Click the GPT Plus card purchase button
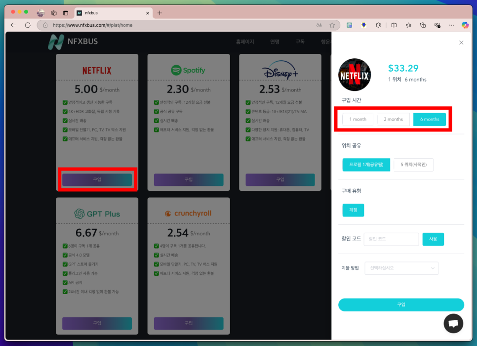Image resolution: width=477 pixels, height=346 pixels. click(97, 323)
